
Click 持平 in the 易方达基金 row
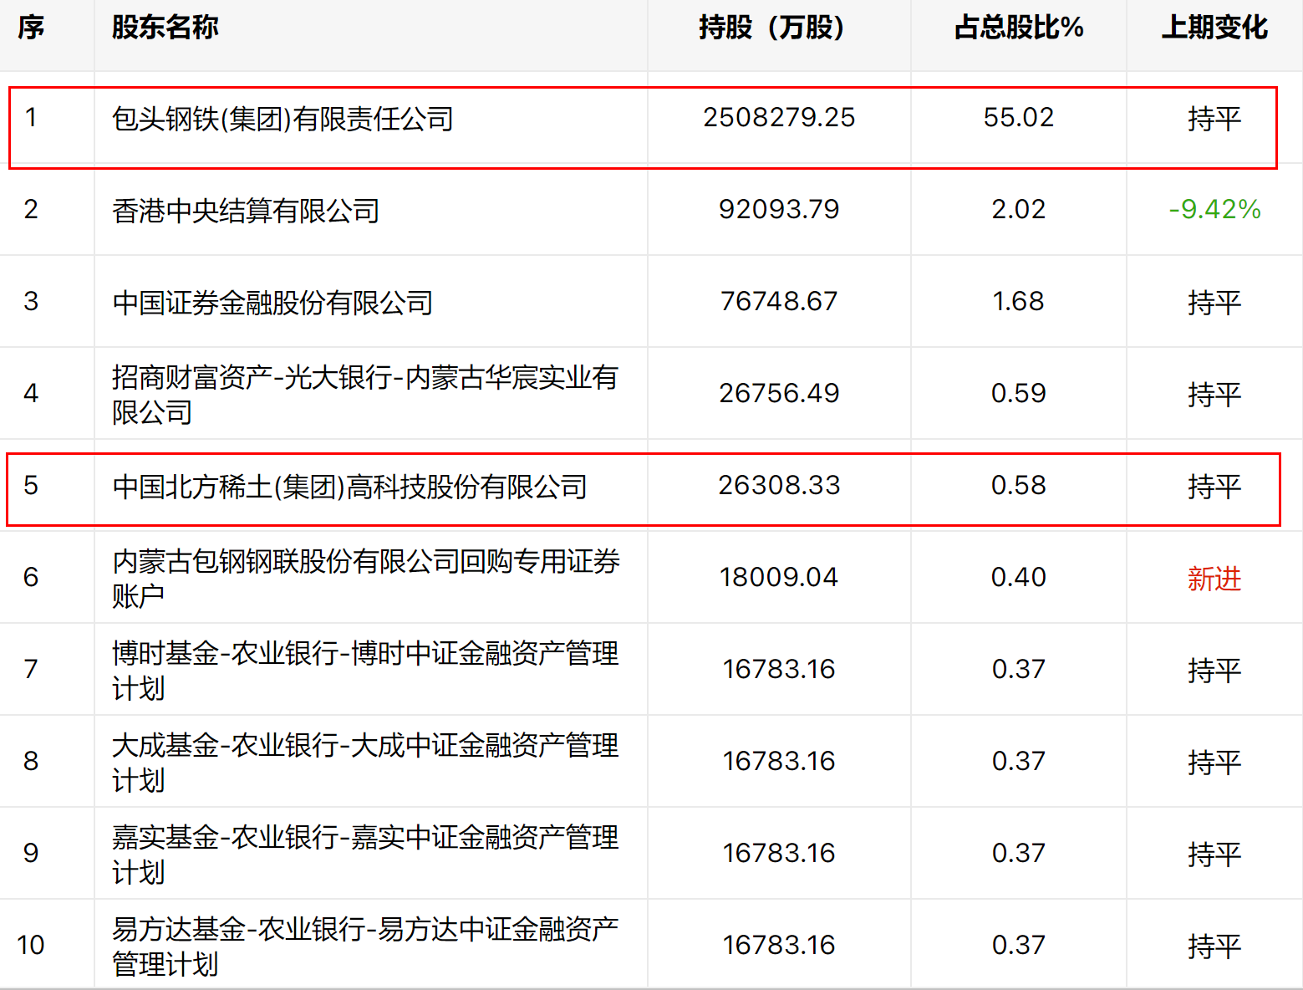tap(1214, 947)
